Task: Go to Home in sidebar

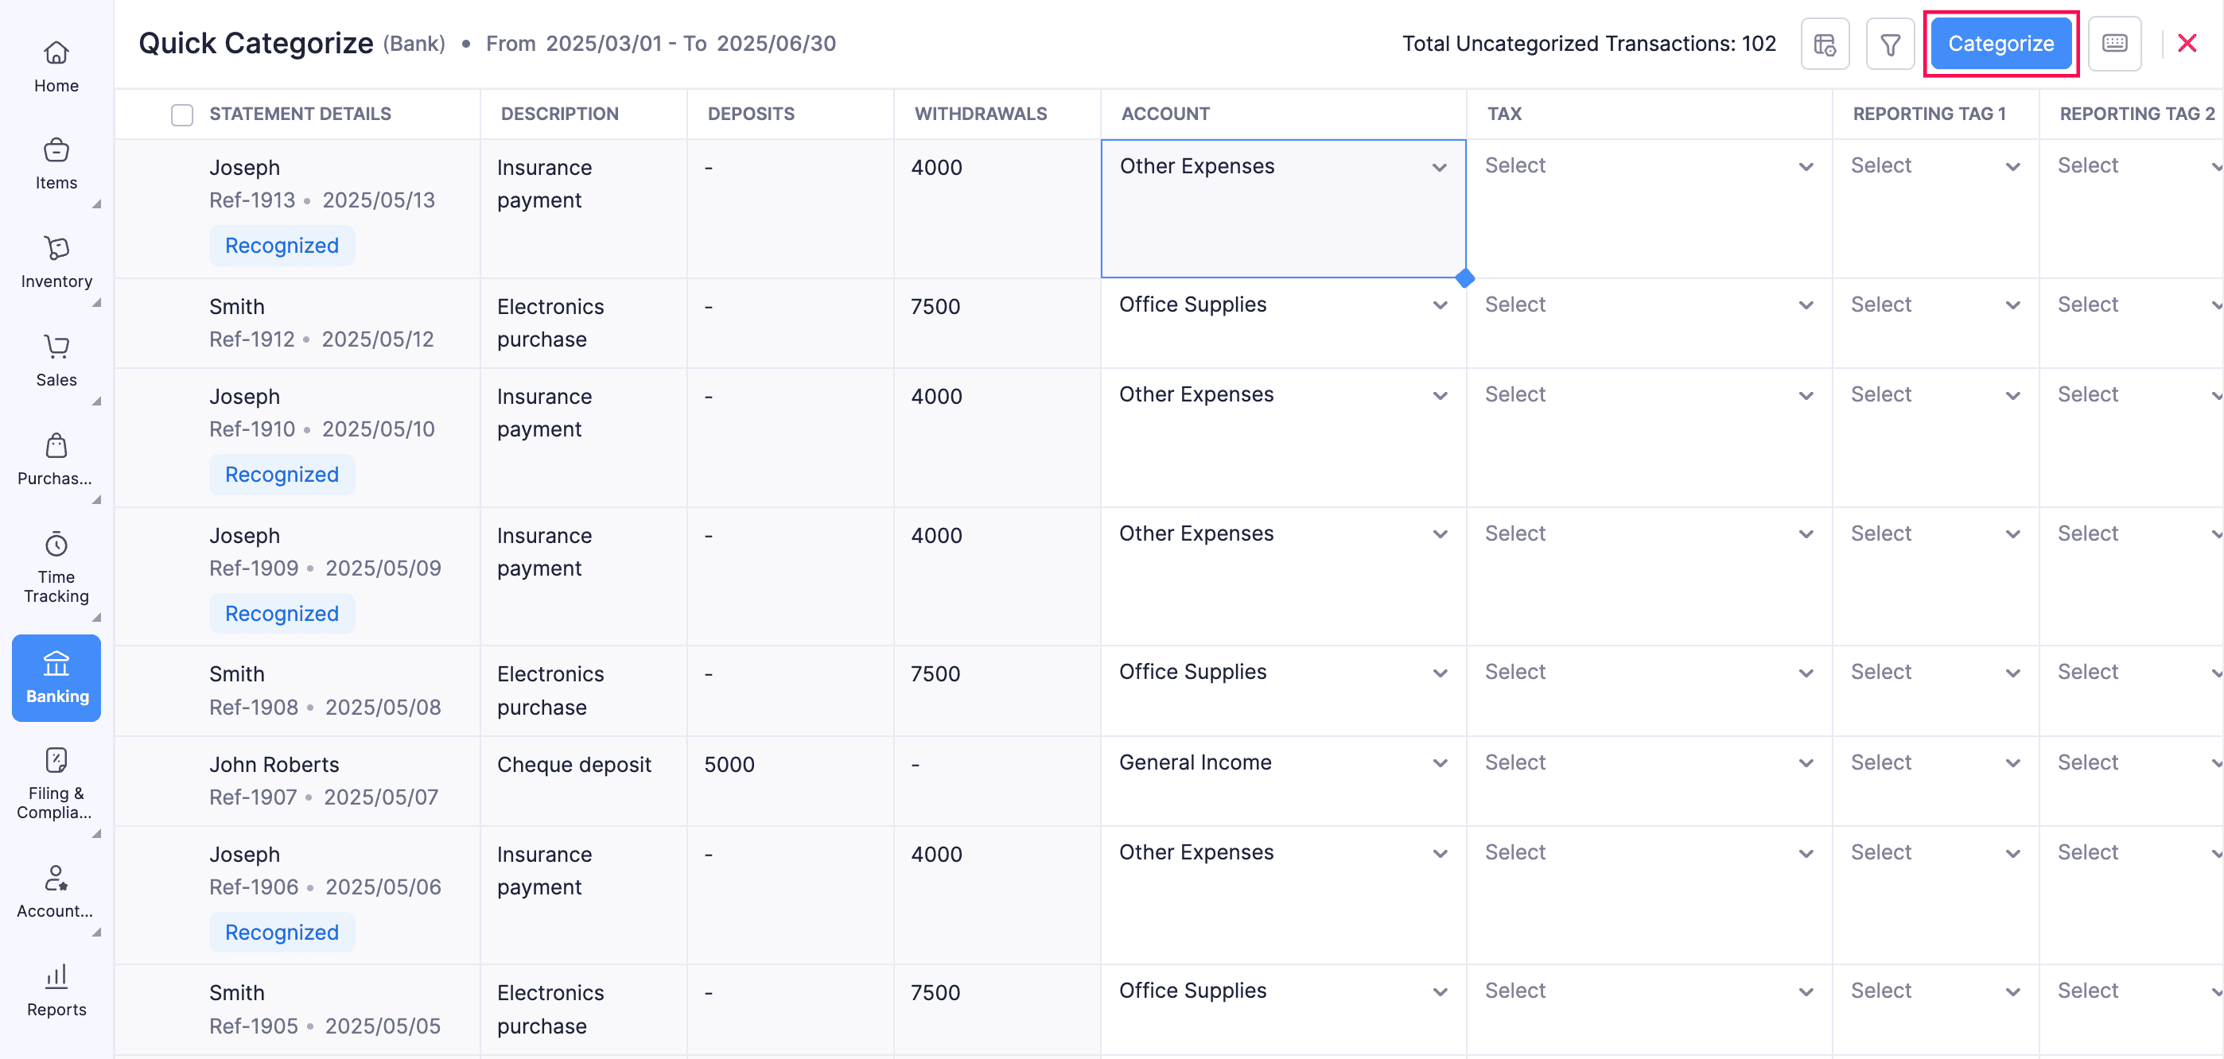Action: coord(56,67)
